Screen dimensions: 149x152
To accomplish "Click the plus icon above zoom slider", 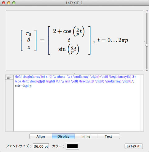I will click(x=147, y=11).
